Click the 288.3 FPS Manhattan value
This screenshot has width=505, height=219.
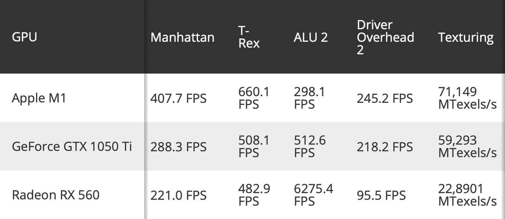click(178, 147)
